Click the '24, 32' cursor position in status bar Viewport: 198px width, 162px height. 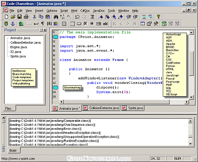pos(155,158)
